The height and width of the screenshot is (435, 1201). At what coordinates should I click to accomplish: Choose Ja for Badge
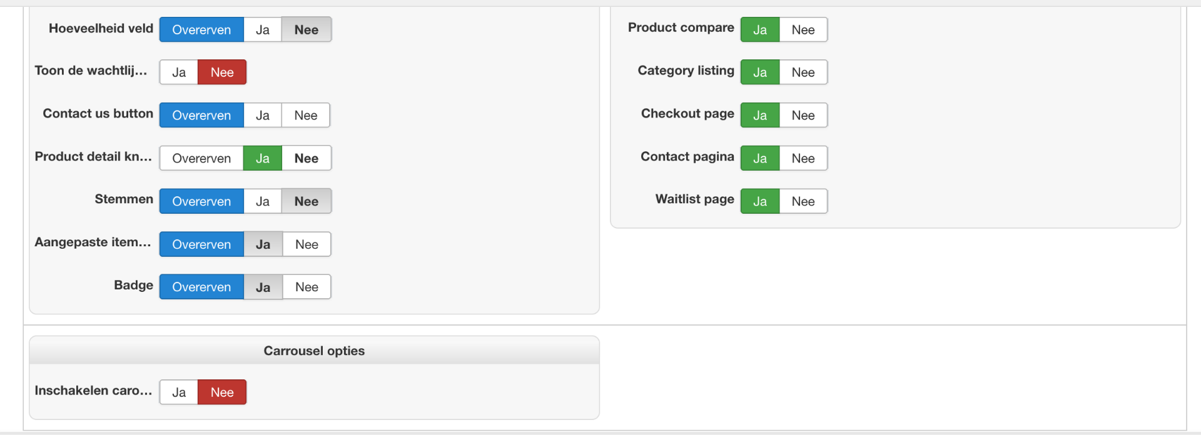pos(263,287)
